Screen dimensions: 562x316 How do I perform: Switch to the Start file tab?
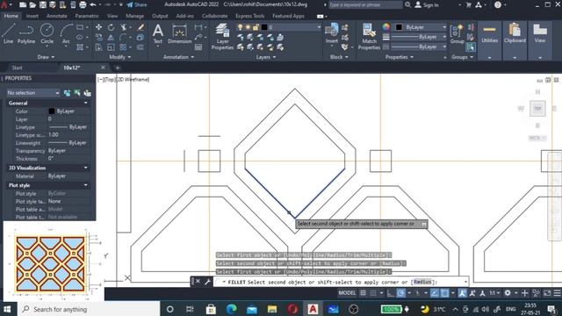point(17,68)
